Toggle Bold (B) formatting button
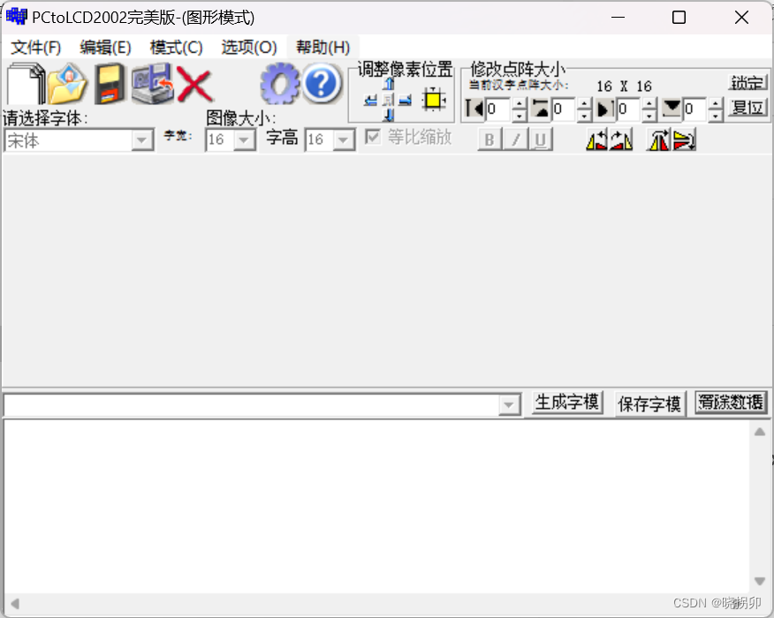This screenshot has height=618, width=774. (x=489, y=139)
